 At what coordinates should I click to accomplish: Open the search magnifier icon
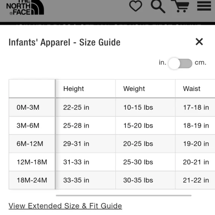pyautogui.click(x=158, y=6)
